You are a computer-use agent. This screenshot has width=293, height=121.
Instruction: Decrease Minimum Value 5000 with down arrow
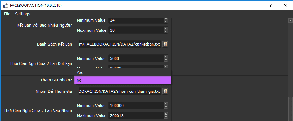click(166, 60)
